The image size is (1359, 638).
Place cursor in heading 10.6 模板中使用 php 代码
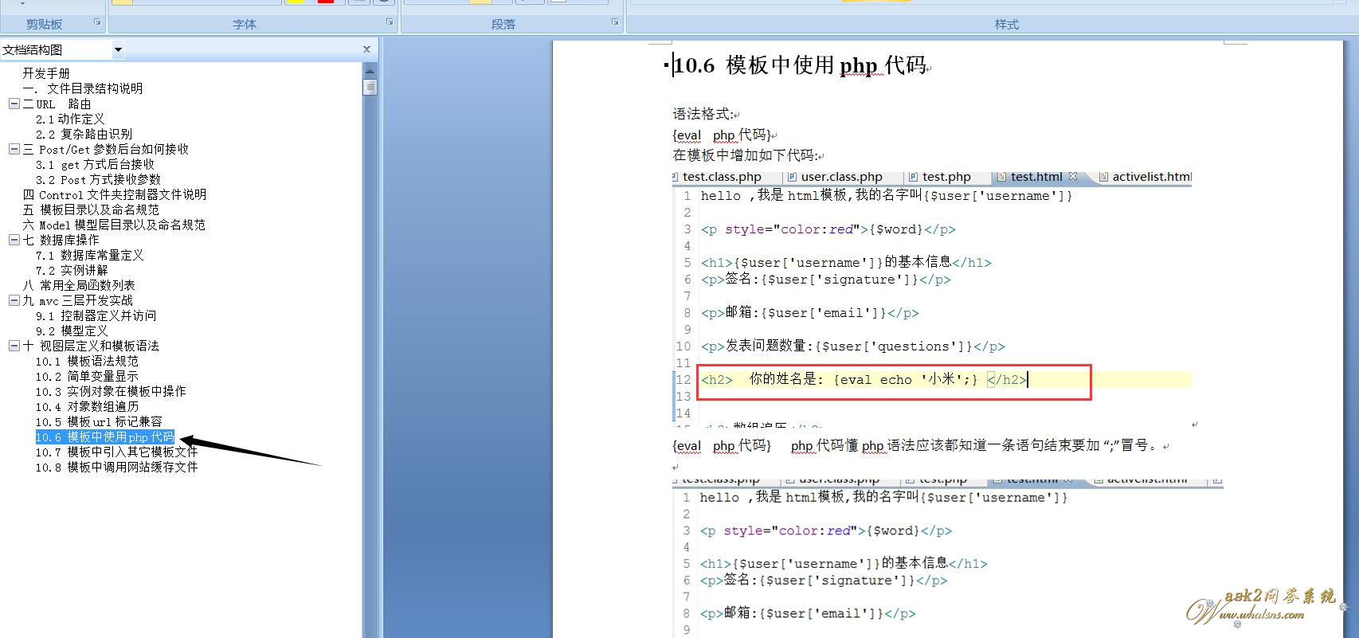pos(801,65)
